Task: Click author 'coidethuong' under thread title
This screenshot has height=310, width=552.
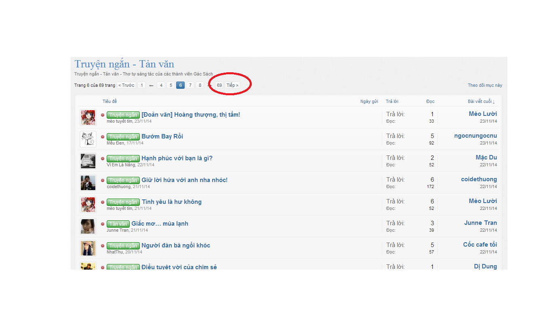Action: tap(118, 186)
